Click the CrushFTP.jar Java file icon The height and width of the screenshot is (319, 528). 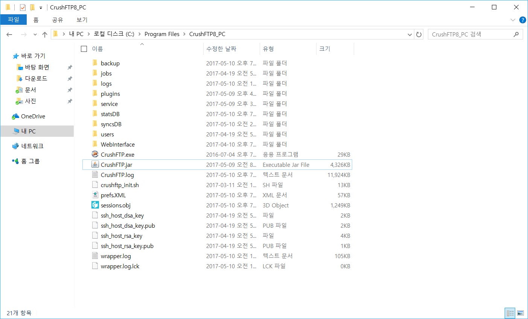pos(95,164)
